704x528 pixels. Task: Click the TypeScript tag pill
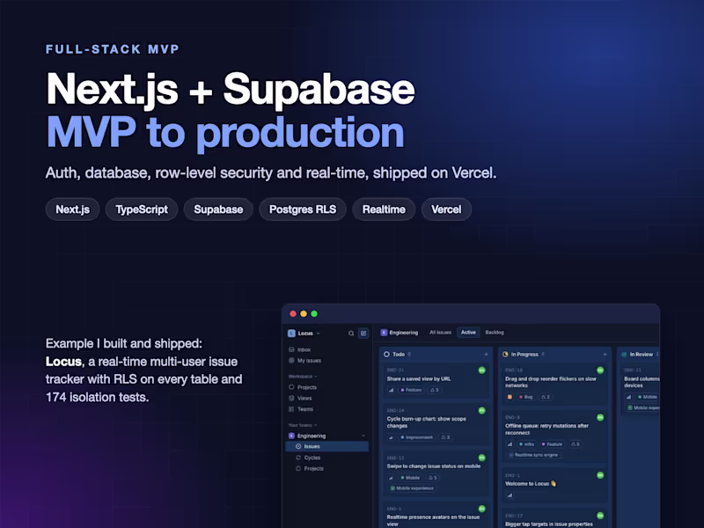pyautogui.click(x=142, y=209)
